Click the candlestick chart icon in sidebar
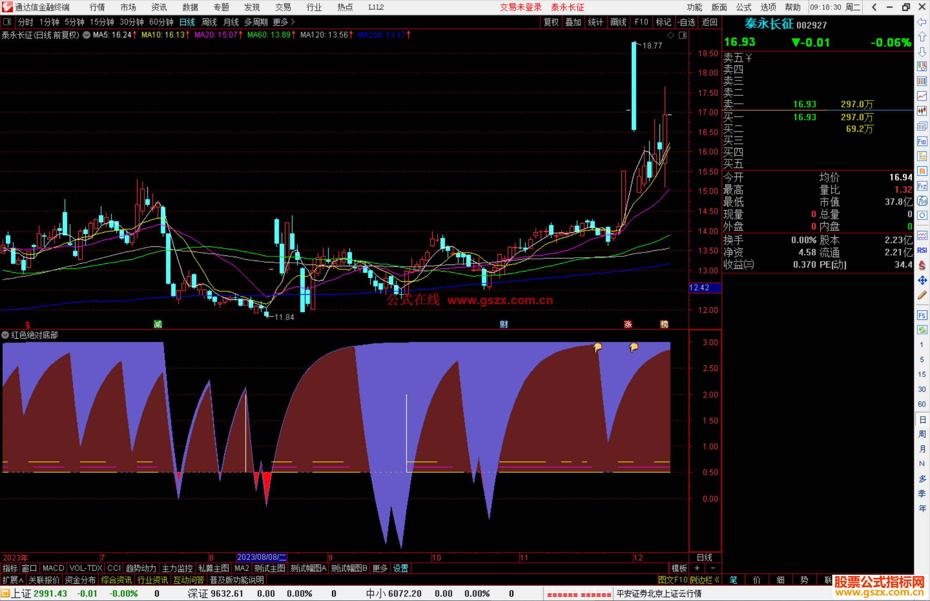This screenshot has width=930, height=601. tap(922, 111)
